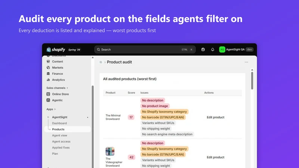Click the Score column header

[x=132, y=93]
